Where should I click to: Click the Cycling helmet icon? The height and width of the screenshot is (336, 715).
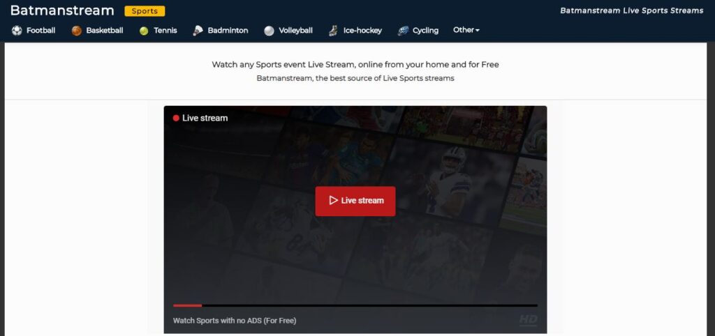pos(403,31)
